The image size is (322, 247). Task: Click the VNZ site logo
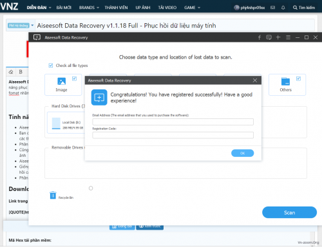pyautogui.click(x=9, y=6)
